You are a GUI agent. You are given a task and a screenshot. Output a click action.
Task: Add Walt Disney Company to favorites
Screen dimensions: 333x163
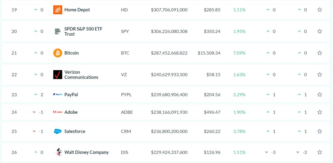point(320,152)
